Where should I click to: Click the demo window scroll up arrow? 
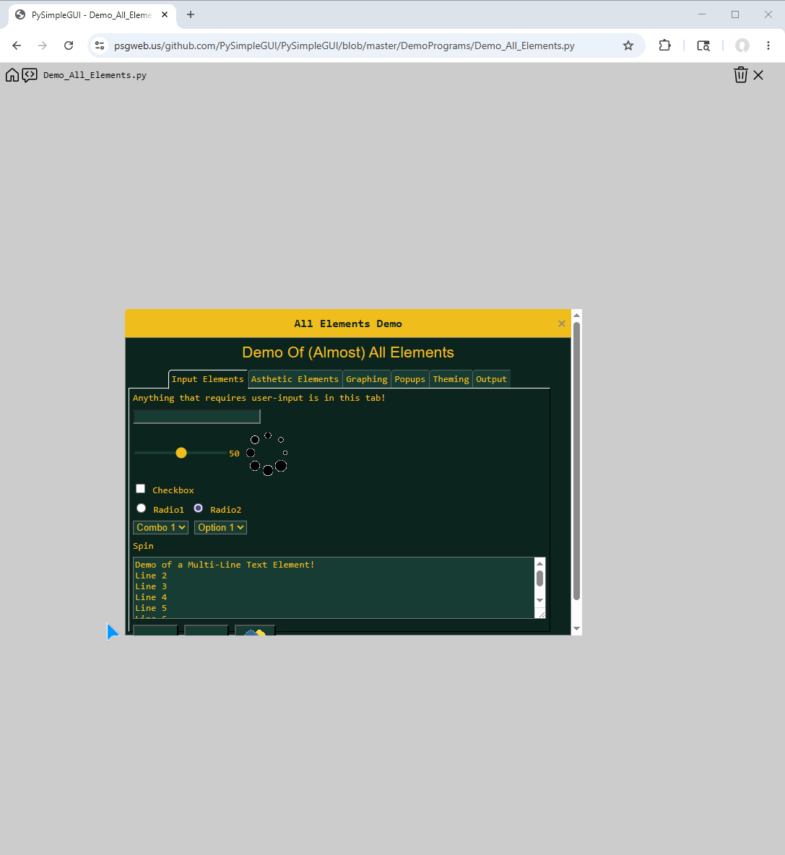[x=577, y=315]
